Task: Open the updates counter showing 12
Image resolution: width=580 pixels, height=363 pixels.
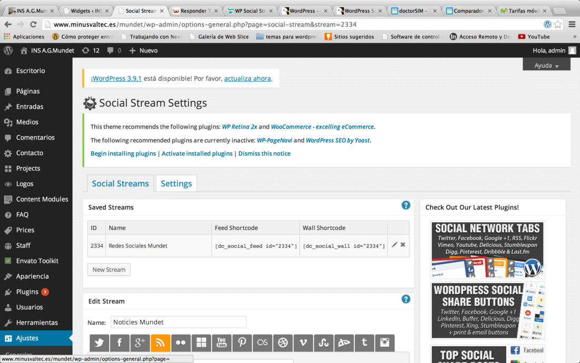Action: click(x=91, y=50)
